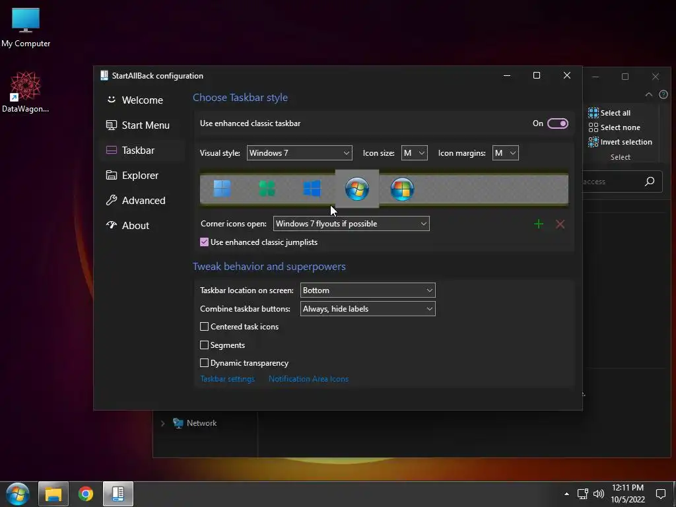This screenshot has height=507, width=676.
Task: Show hidden tray icons arrow
Action: (x=566, y=494)
